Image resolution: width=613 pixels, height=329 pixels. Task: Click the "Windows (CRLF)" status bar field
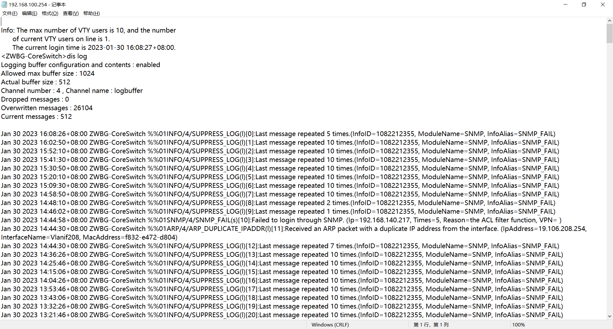(x=330, y=325)
